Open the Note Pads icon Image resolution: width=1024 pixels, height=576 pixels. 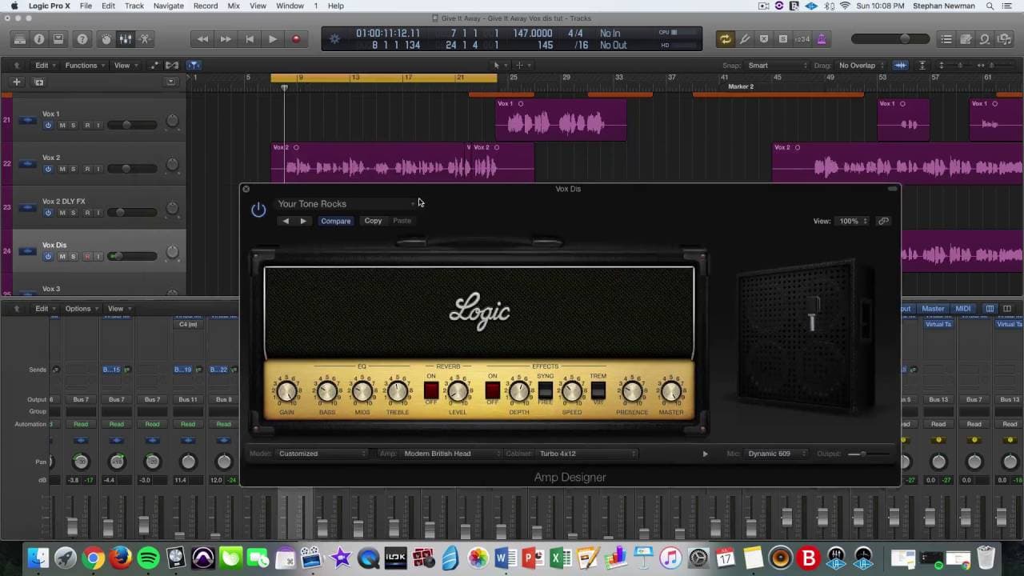tap(966, 38)
